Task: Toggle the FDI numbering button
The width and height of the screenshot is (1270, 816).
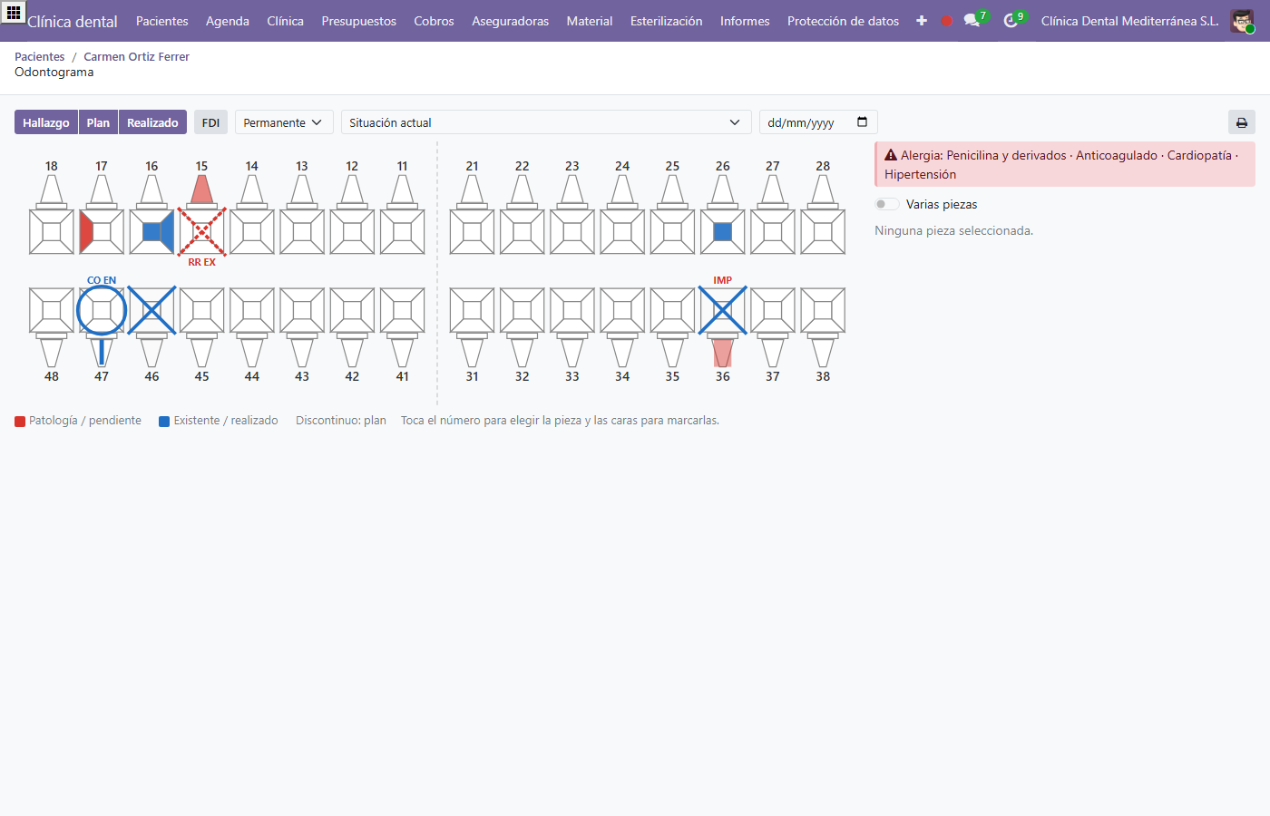Action: (x=210, y=122)
